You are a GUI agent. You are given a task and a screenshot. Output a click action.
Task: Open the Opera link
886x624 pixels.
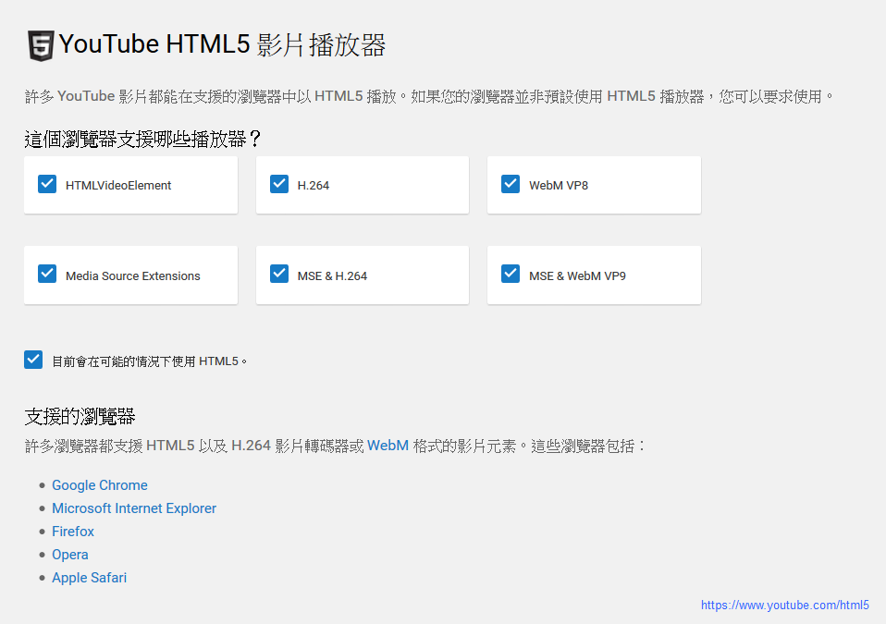pyautogui.click(x=70, y=555)
